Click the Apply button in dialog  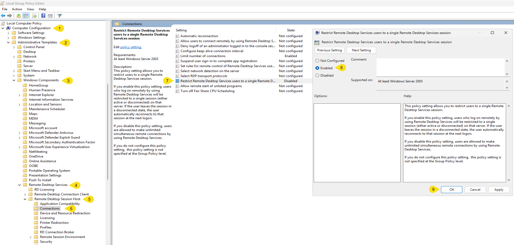point(499,190)
